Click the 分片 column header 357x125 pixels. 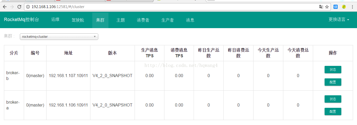click(x=14, y=53)
